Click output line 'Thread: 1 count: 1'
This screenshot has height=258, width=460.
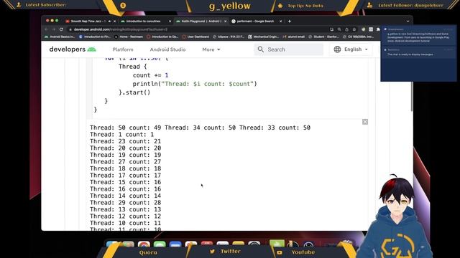pyautogui.click(x=121, y=135)
